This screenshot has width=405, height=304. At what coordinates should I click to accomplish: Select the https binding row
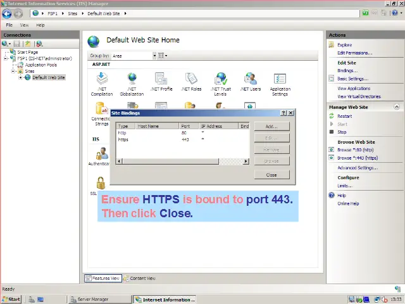(x=182, y=139)
